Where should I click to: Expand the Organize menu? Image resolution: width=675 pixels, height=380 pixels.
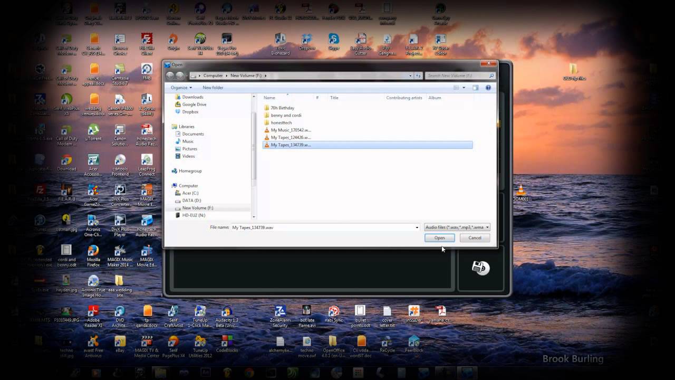pos(181,88)
